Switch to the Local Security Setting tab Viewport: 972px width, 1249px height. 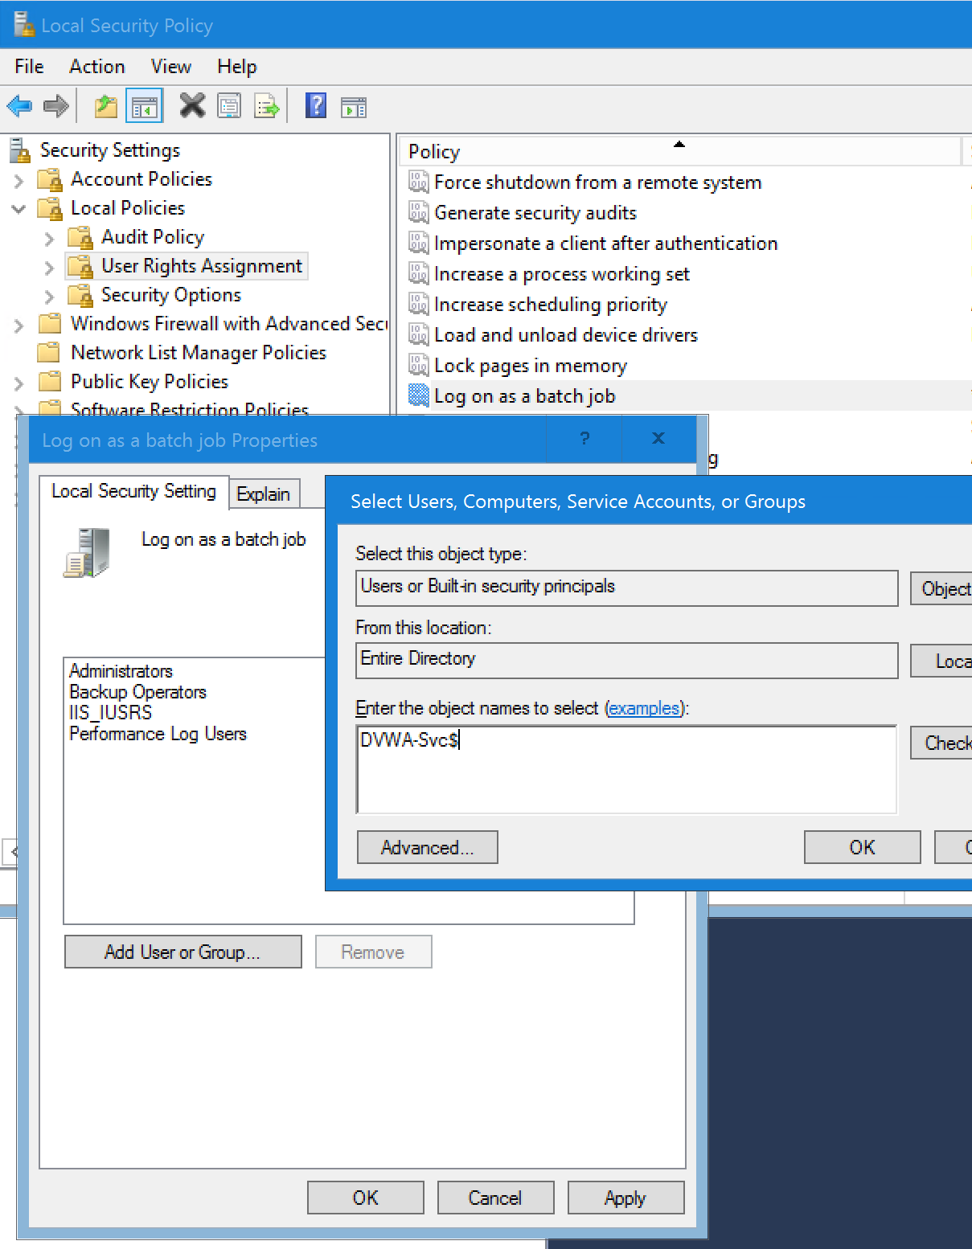pos(133,491)
